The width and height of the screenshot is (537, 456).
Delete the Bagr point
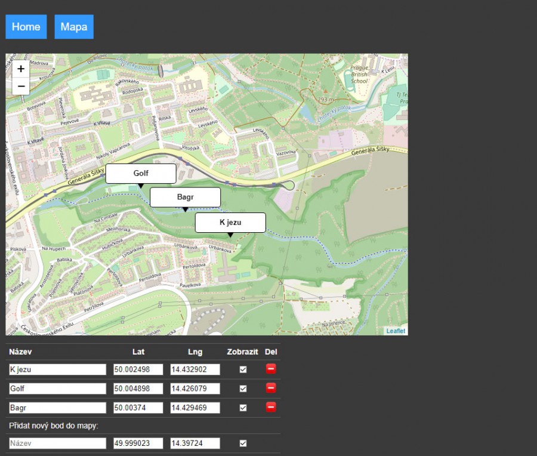pos(271,407)
